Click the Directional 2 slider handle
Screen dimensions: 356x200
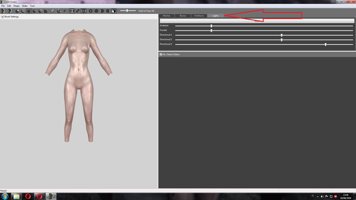click(281, 40)
